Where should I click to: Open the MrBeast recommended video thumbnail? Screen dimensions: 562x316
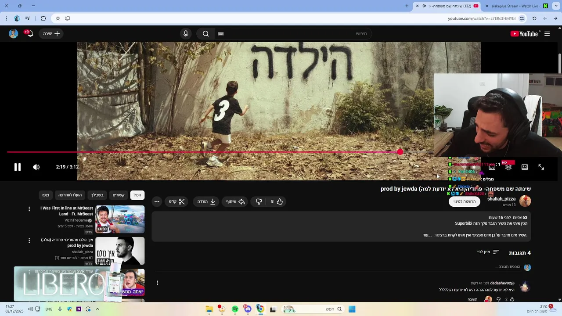(x=120, y=219)
